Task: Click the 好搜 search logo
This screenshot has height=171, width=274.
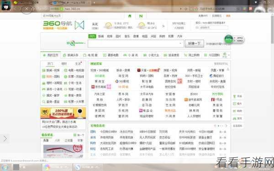Action: (76, 43)
